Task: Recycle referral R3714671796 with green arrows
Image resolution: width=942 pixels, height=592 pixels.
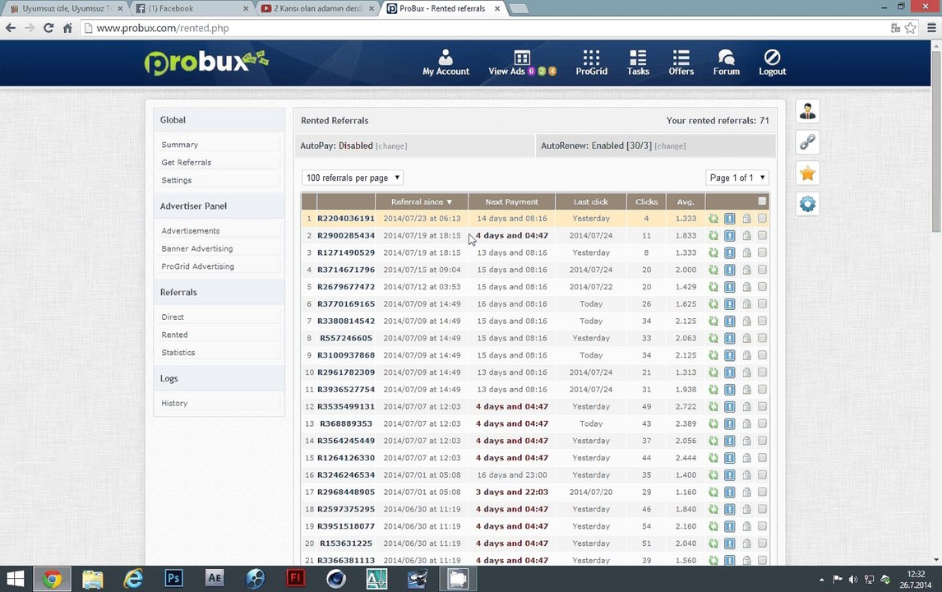Action: tap(713, 270)
